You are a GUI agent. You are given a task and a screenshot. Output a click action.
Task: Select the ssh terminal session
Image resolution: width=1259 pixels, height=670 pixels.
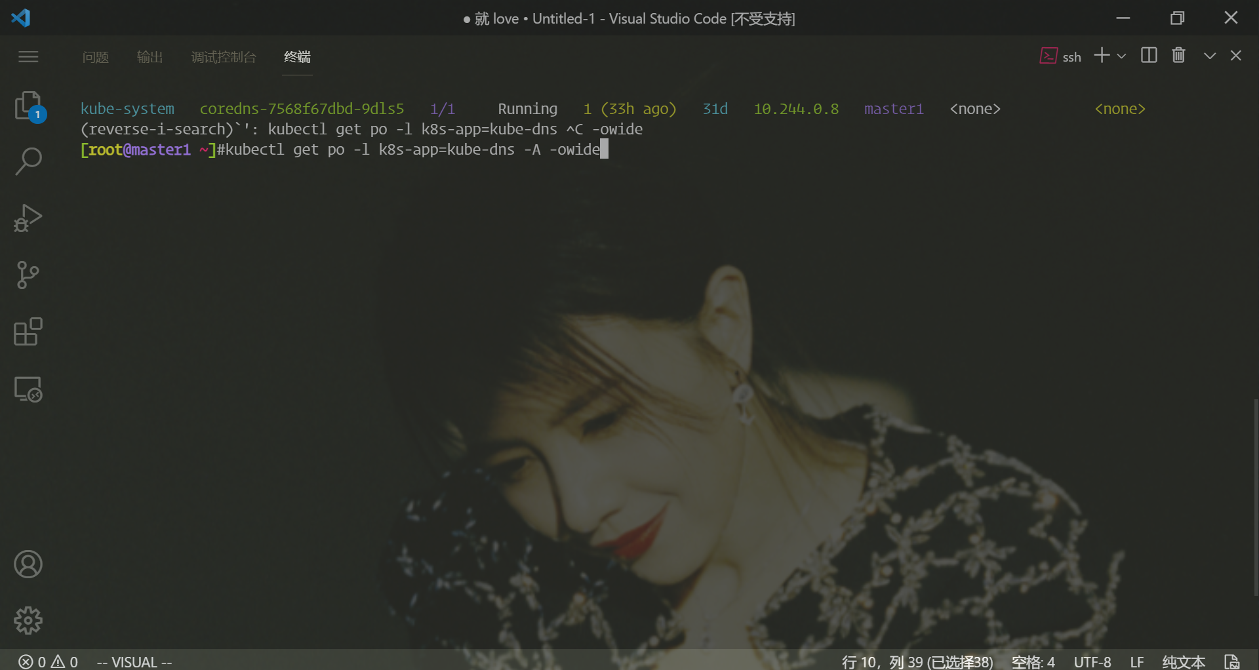click(1060, 56)
